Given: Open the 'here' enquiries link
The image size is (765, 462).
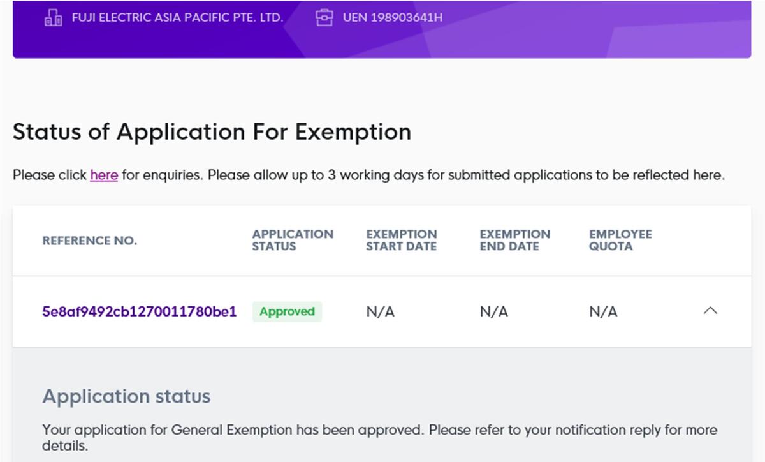Looking at the screenshot, I should click(104, 175).
